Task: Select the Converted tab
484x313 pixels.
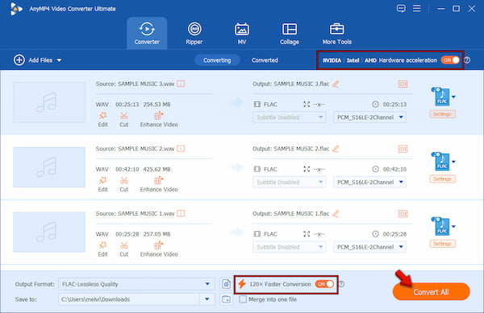Action: pos(265,60)
